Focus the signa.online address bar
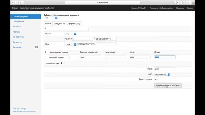This screenshot has width=205, height=115. (102, 3)
